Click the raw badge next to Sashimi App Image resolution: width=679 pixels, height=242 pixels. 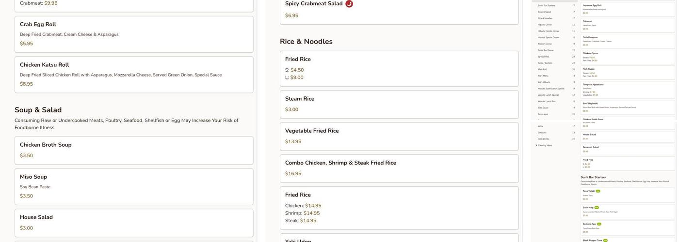[x=599, y=224]
